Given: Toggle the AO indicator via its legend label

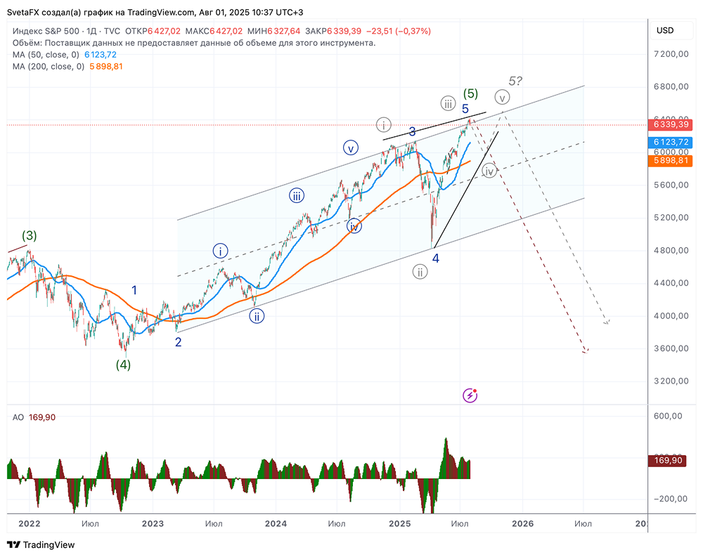Looking at the screenshot, I should pos(18,417).
